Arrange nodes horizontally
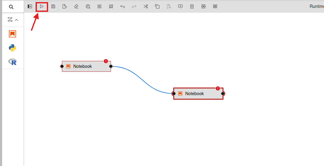 (204, 6)
